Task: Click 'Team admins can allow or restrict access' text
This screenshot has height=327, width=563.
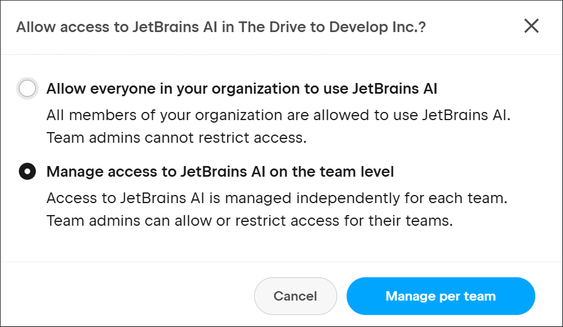Action: click(250, 221)
